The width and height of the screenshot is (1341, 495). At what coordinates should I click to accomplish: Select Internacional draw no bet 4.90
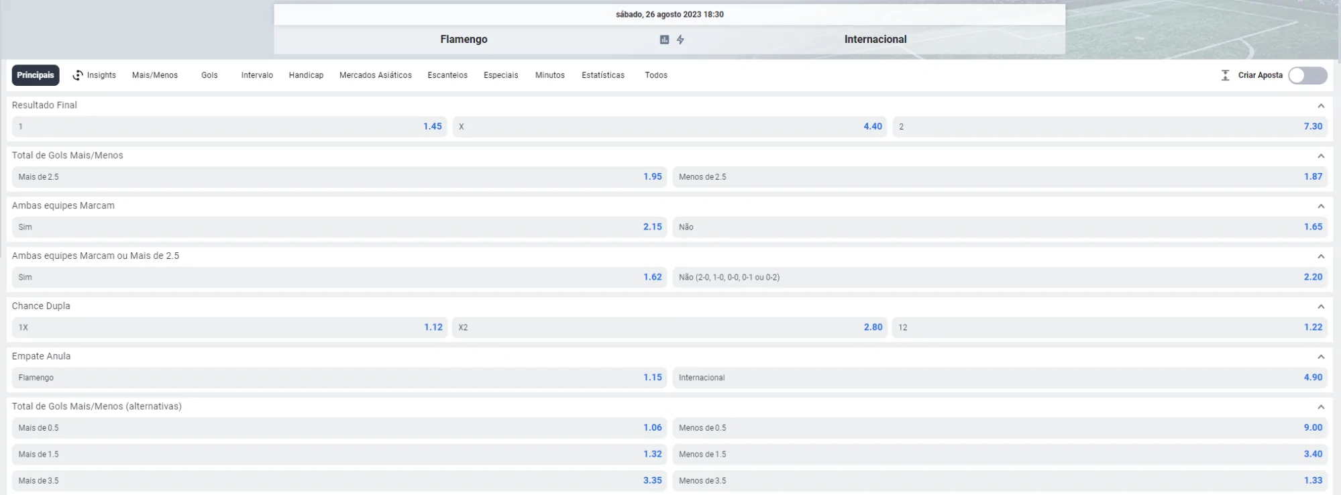[1000, 378]
